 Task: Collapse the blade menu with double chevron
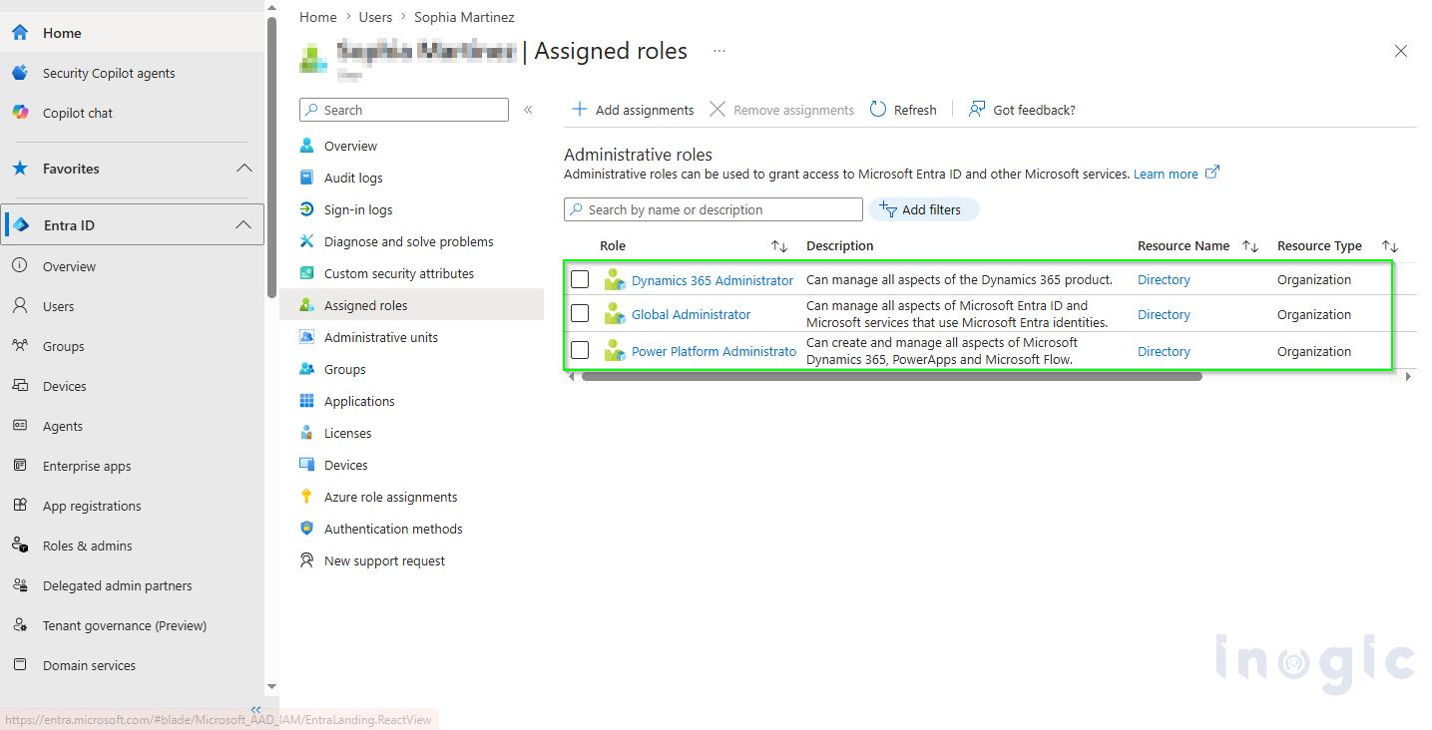point(528,110)
